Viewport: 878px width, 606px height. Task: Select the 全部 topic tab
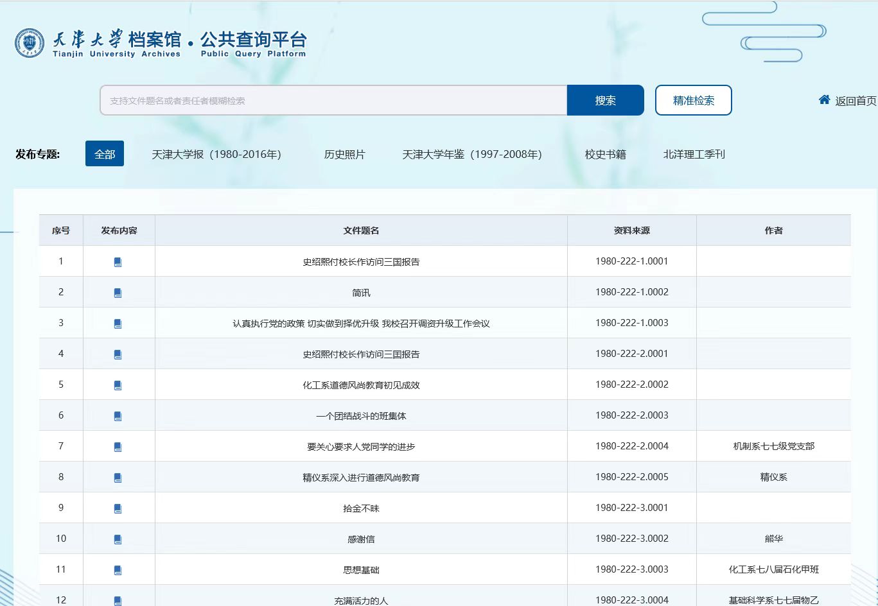click(x=105, y=154)
